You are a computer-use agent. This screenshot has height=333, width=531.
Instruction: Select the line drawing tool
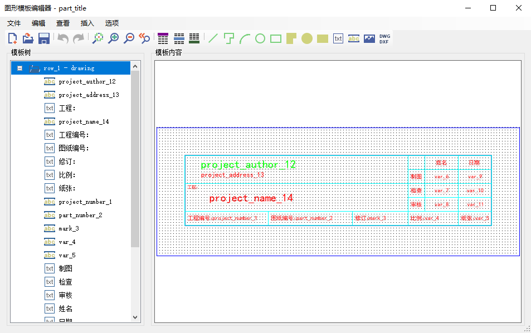[x=213, y=38]
